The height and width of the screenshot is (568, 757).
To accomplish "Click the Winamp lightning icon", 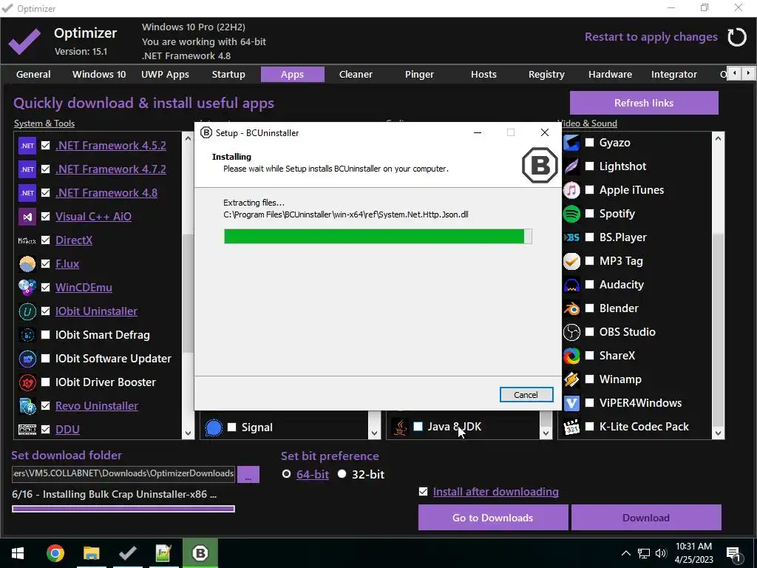I will (571, 379).
